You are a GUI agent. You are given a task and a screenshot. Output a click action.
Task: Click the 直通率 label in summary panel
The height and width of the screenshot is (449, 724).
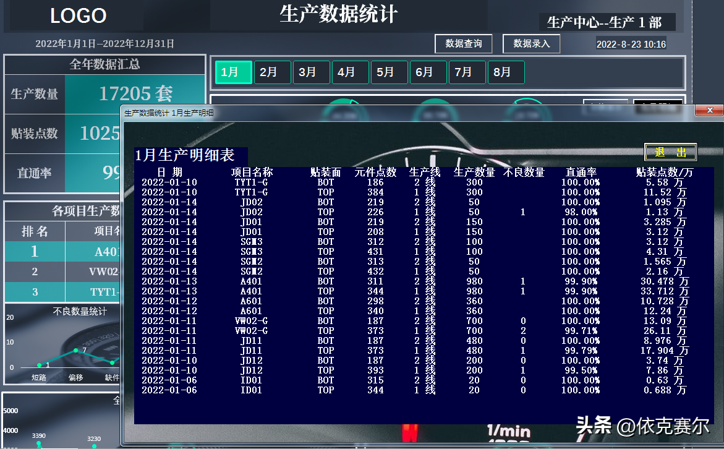35,173
